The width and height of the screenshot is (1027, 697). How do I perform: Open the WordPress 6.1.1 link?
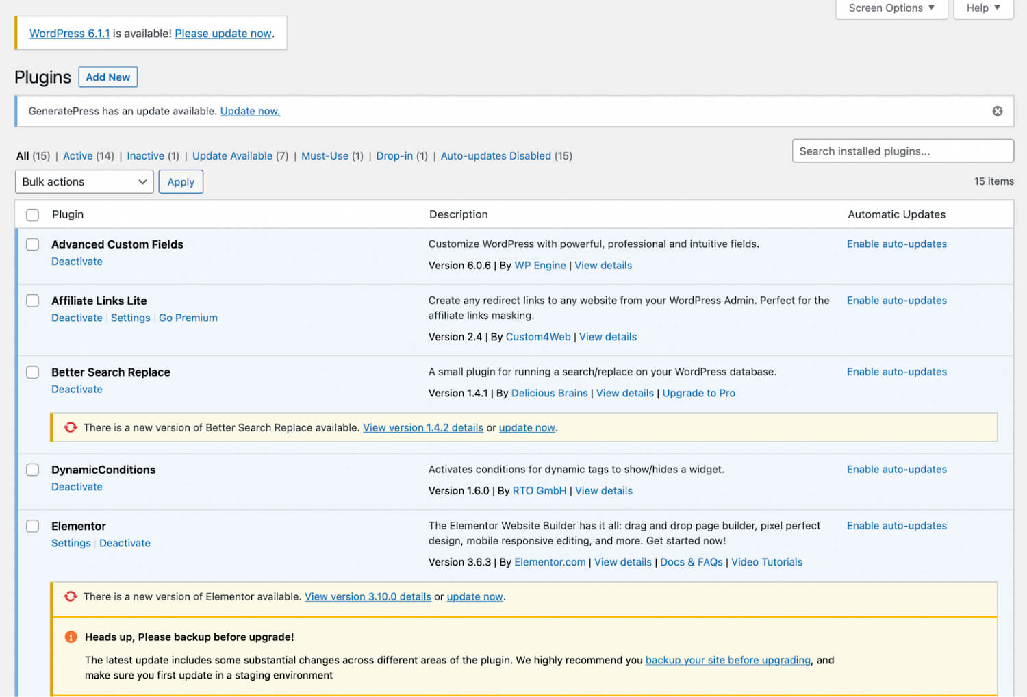click(69, 33)
